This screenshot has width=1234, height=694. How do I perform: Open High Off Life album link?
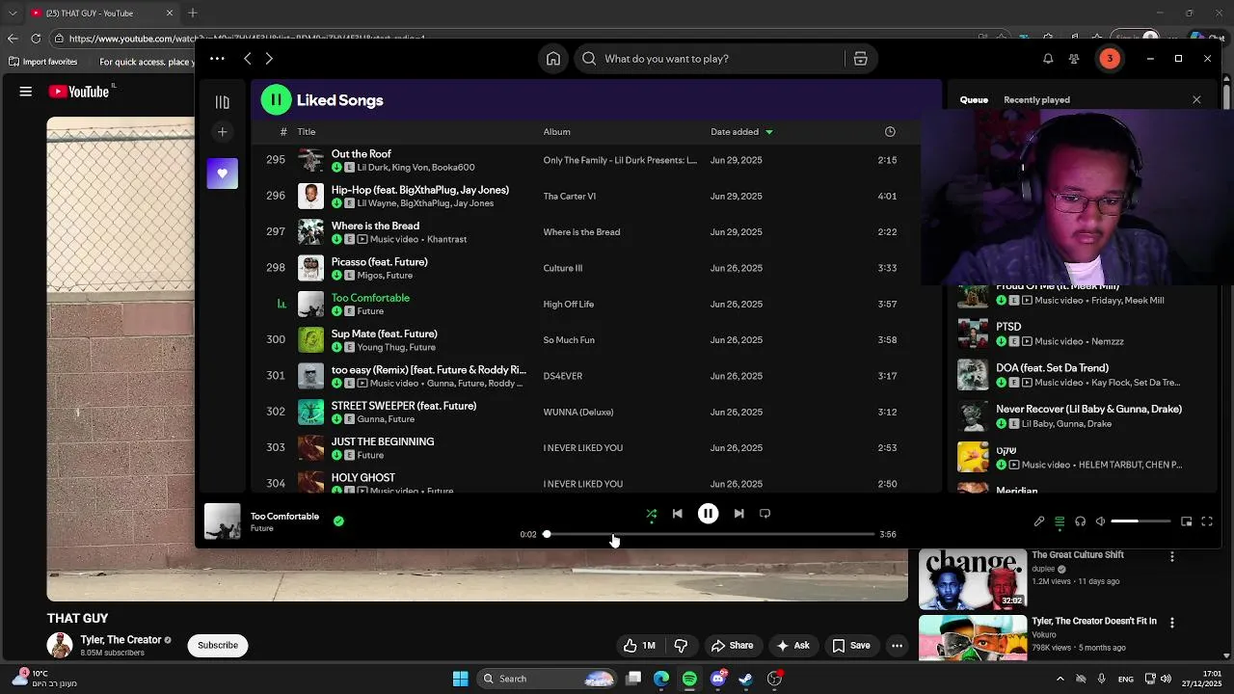point(569,305)
